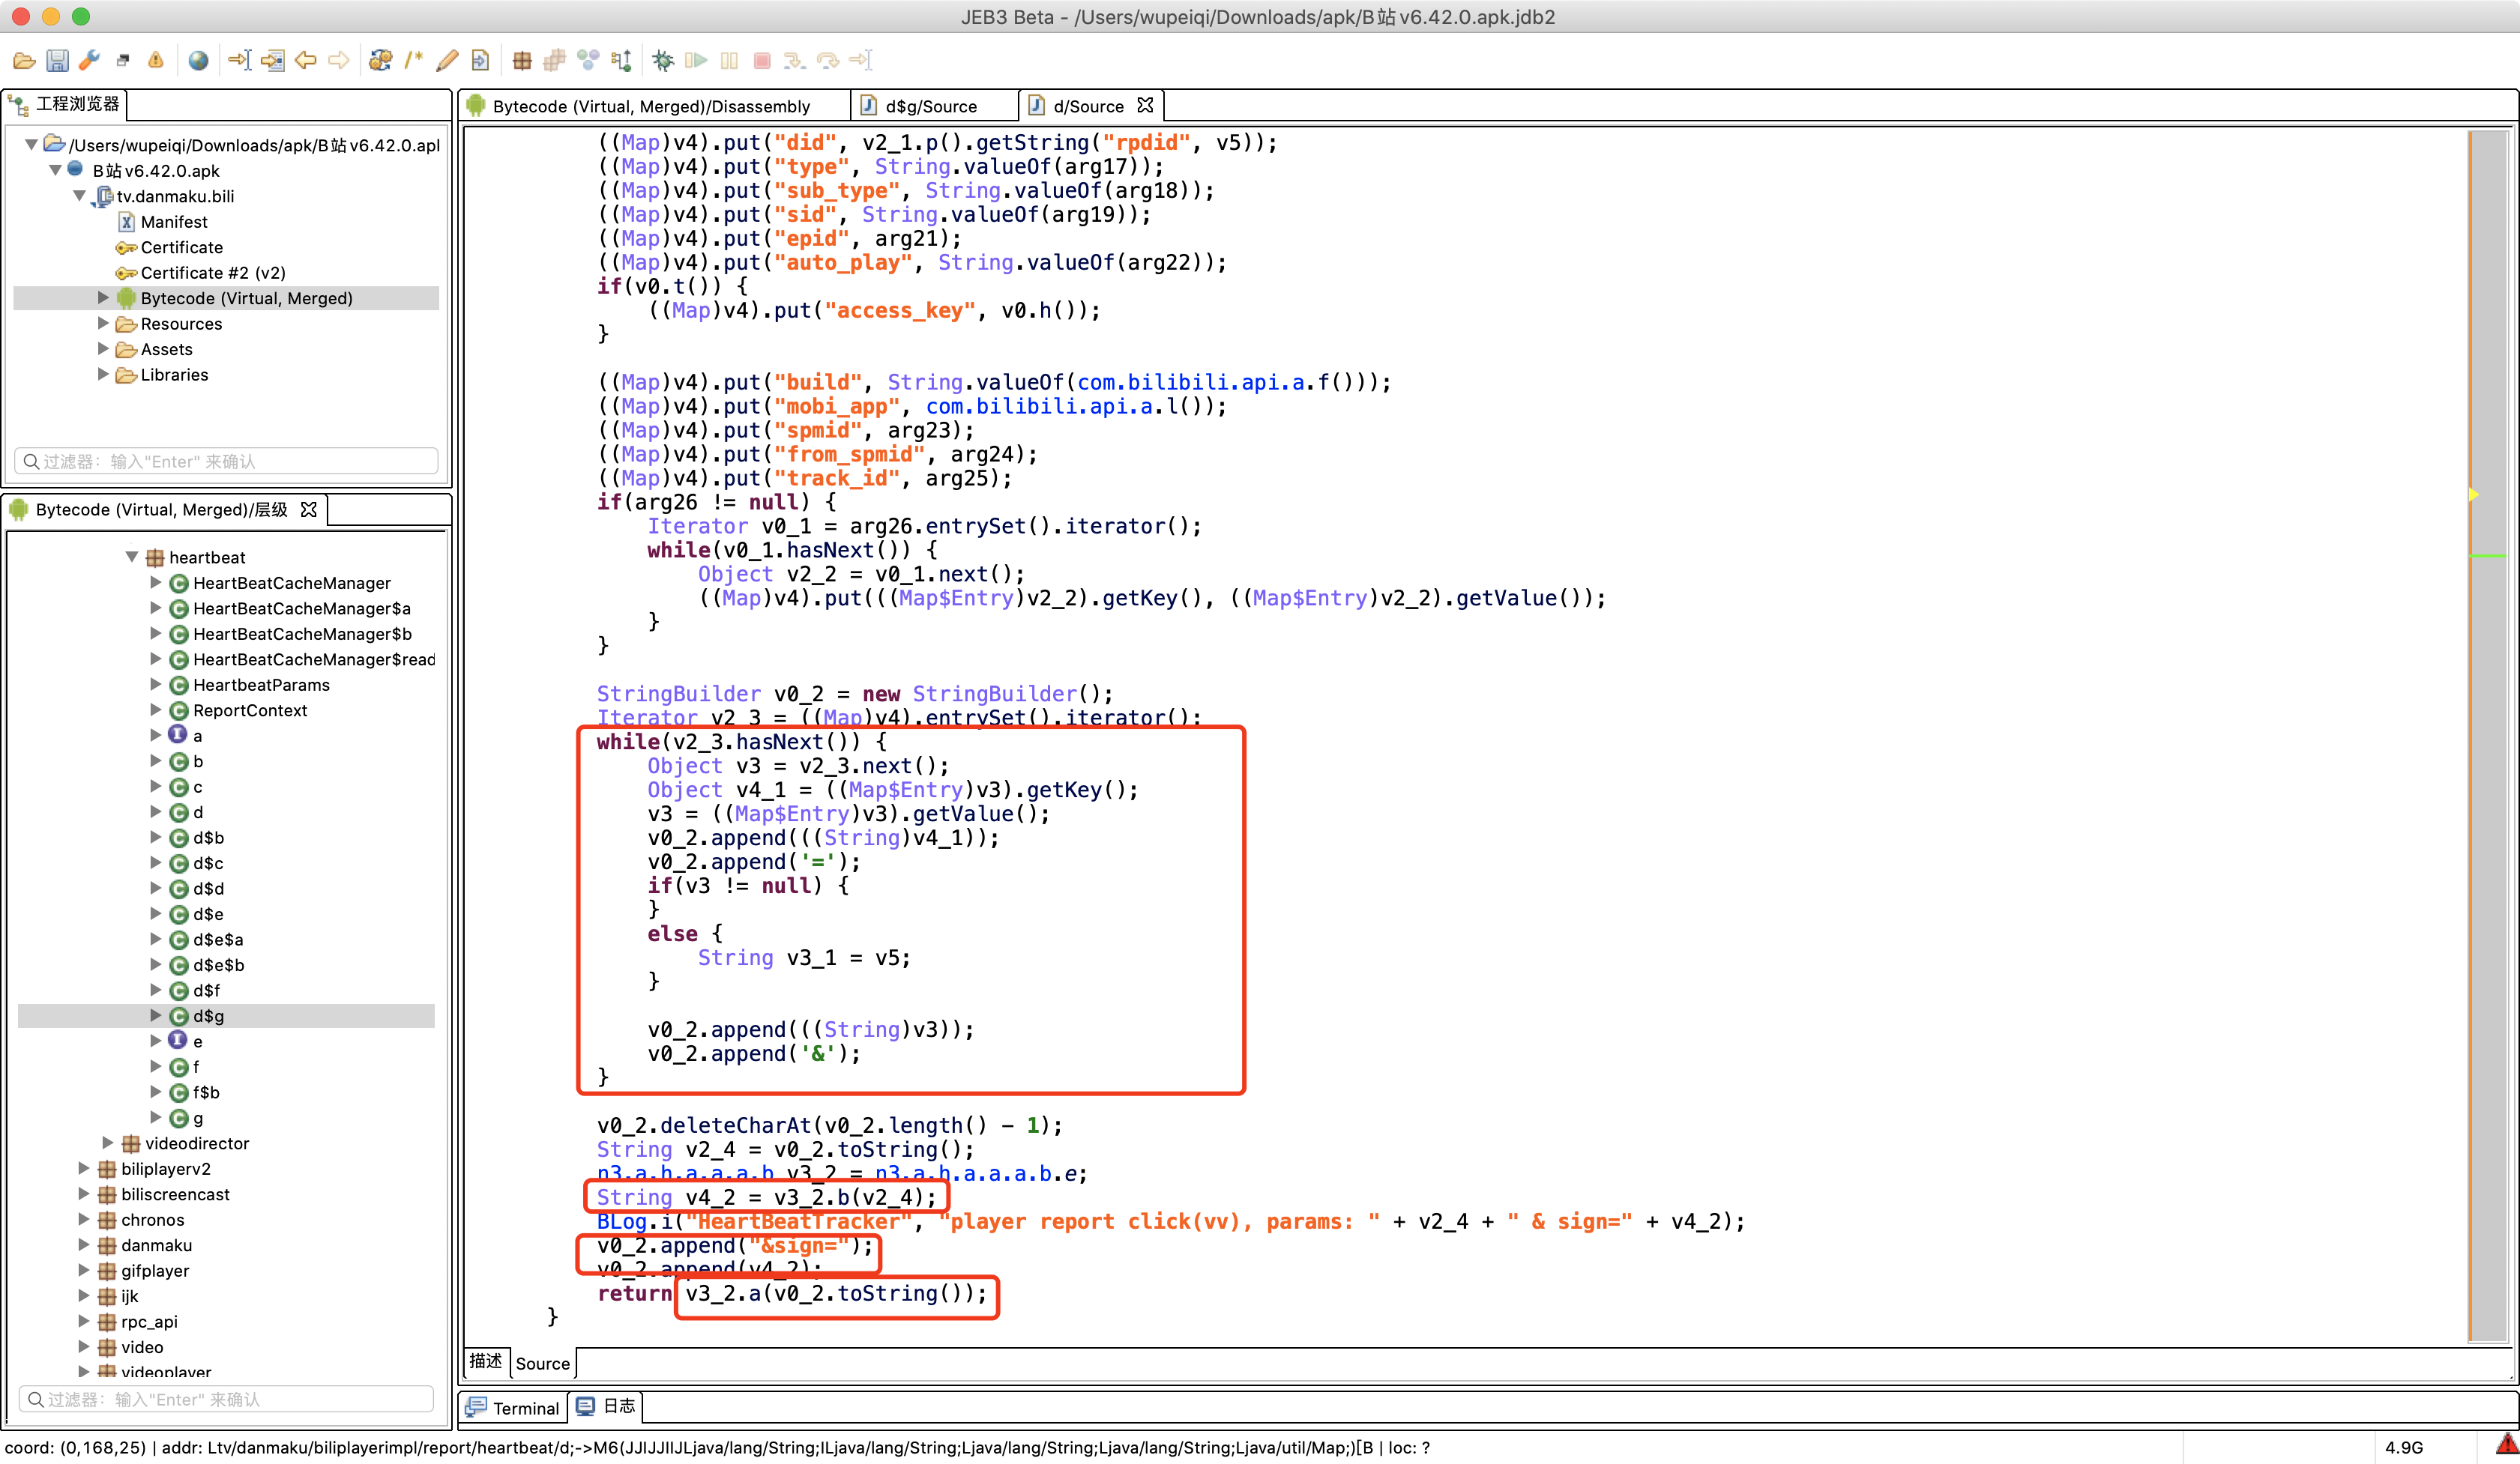Expand the biliplayerv2 package
2520x1464 pixels.
[x=84, y=1168]
